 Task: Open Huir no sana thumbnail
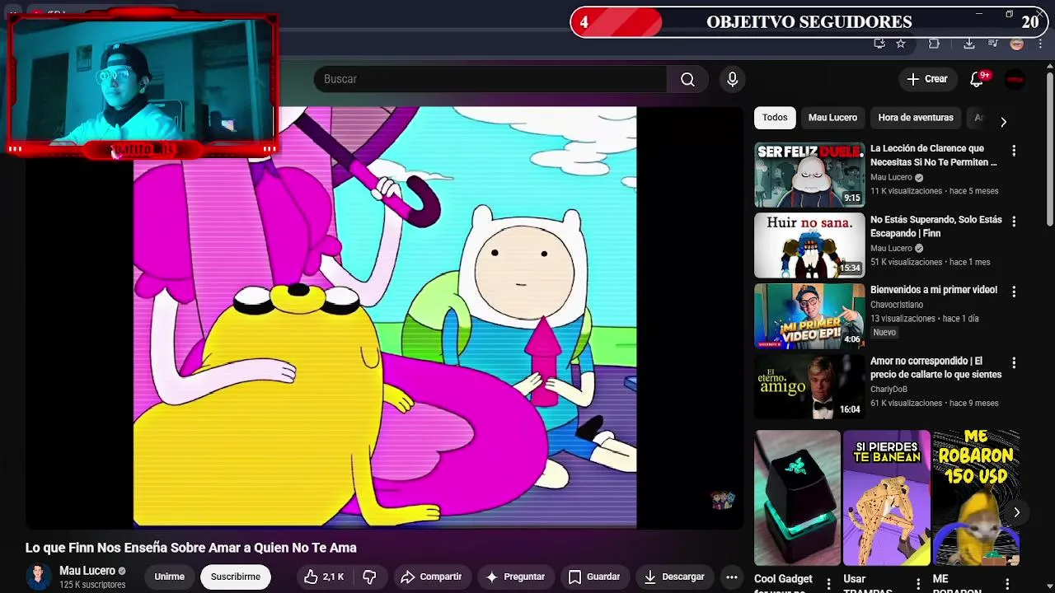click(809, 245)
